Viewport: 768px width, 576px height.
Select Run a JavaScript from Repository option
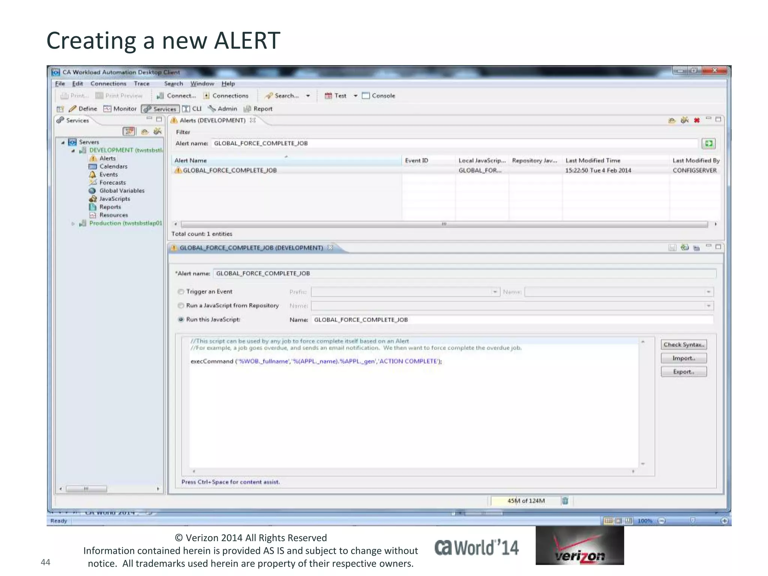(181, 306)
